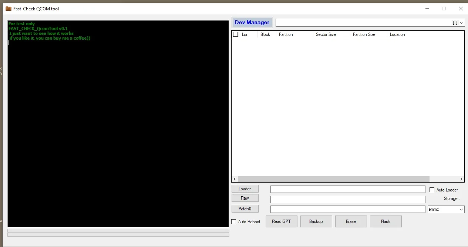Click the Read GPT button

[281, 221]
